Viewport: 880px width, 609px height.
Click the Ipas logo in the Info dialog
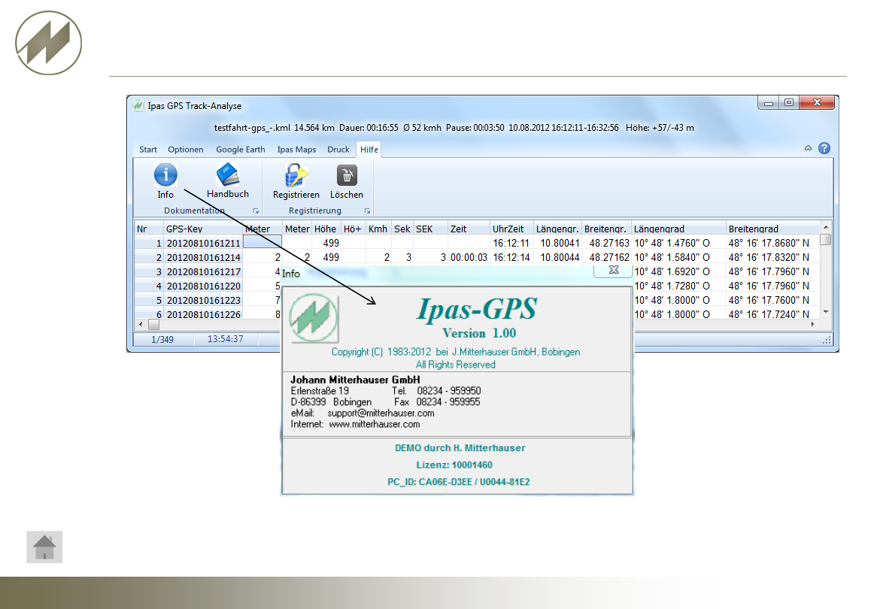coord(314,318)
